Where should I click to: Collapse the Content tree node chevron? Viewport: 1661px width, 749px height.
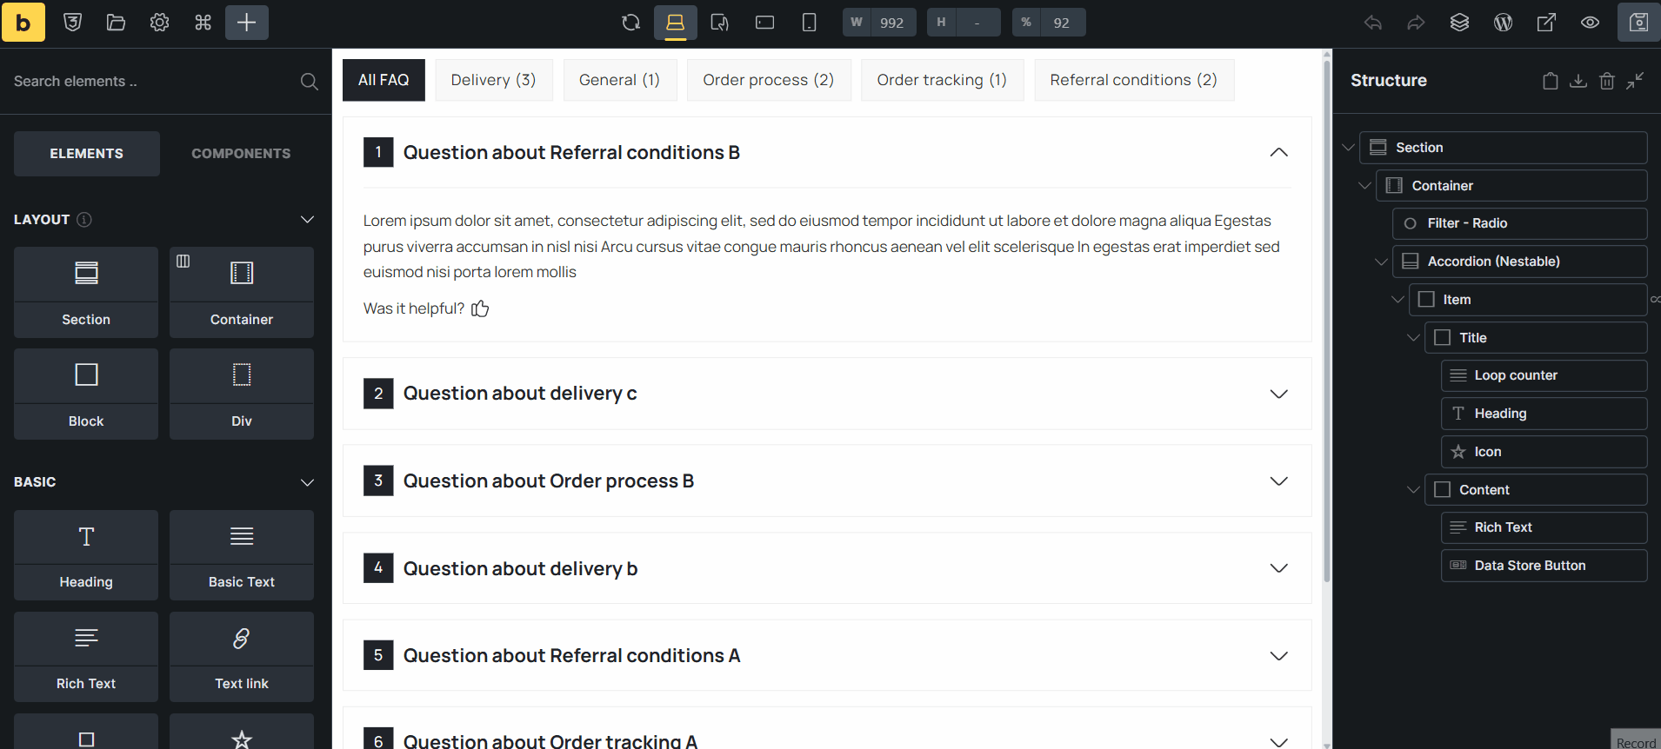[1413, 490]
